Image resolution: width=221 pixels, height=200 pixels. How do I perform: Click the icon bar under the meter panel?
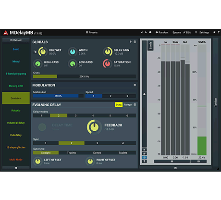[175, 168]
